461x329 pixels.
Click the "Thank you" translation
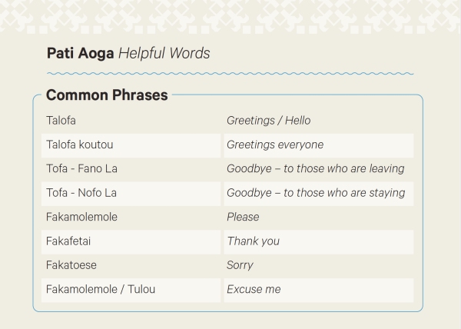253,241
